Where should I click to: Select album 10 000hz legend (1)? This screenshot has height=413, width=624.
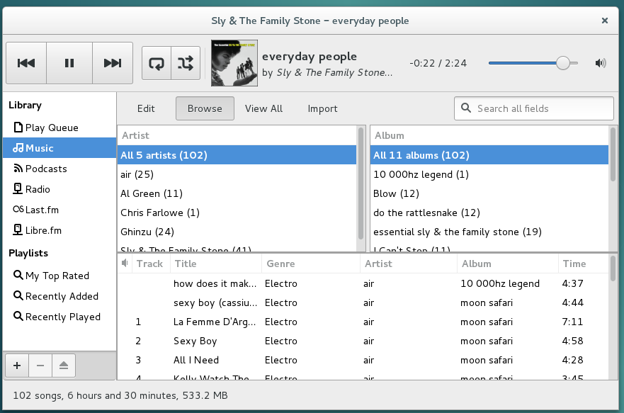click(489, 174)
